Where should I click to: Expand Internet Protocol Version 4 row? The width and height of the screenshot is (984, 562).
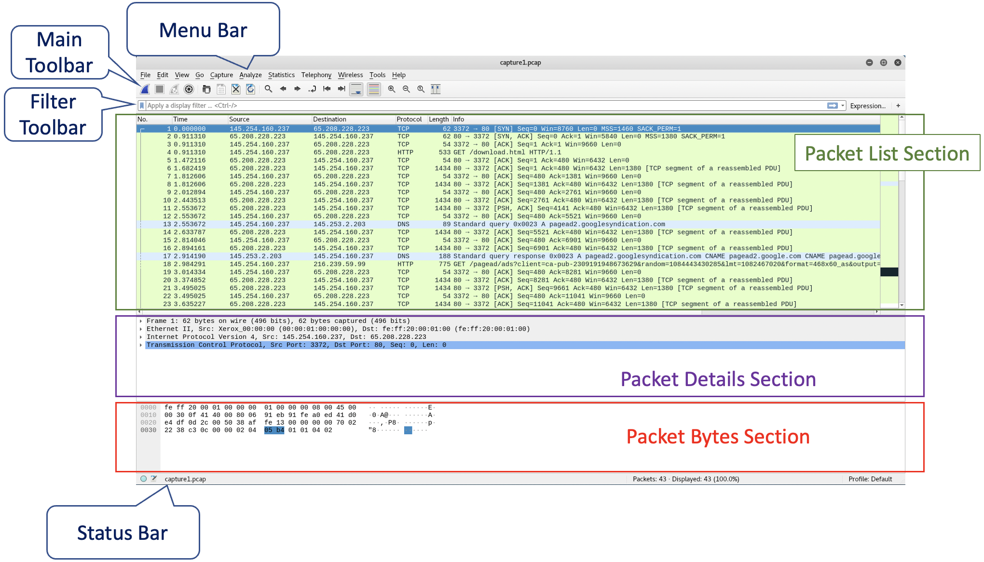[x=141, y=337]
